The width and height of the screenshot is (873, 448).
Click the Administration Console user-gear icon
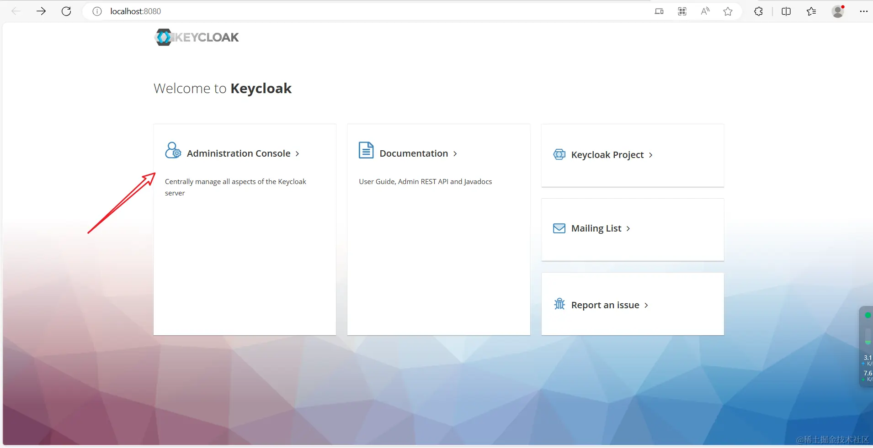point(173,150)
